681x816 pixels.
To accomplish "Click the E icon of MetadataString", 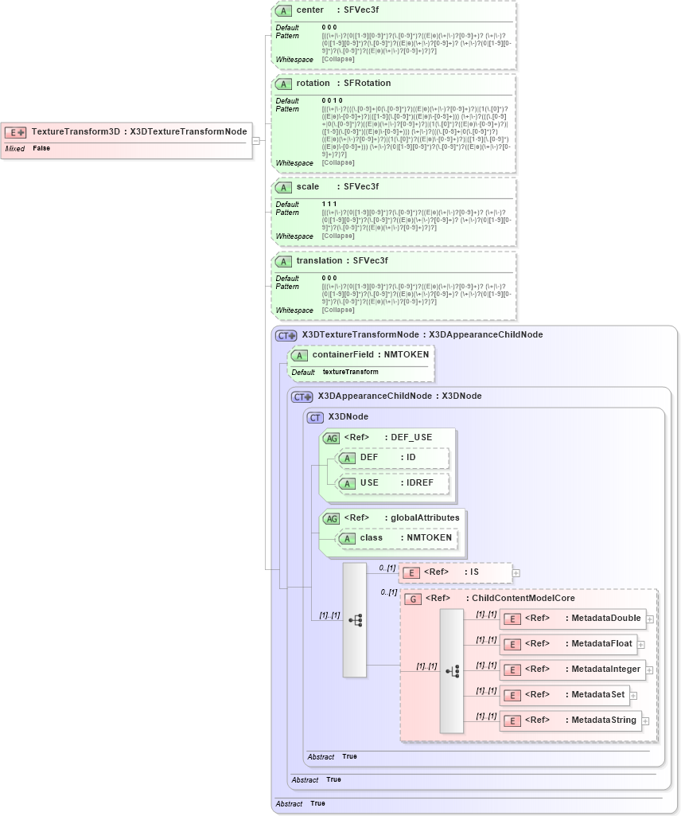I will pos(512,721).
